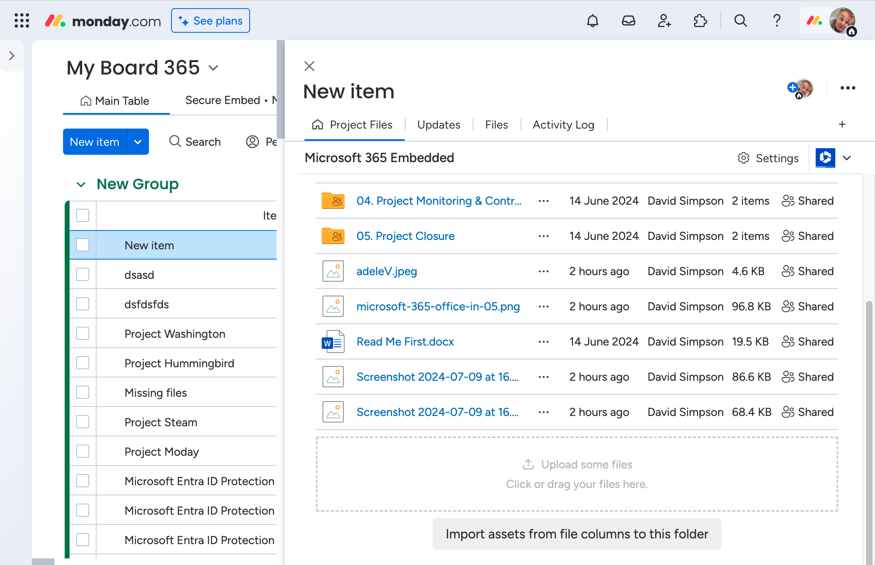Switch to the Activity Log tab
Viewport: 875px width, 565px height.
pyautogui.click(x=563, y=124)
